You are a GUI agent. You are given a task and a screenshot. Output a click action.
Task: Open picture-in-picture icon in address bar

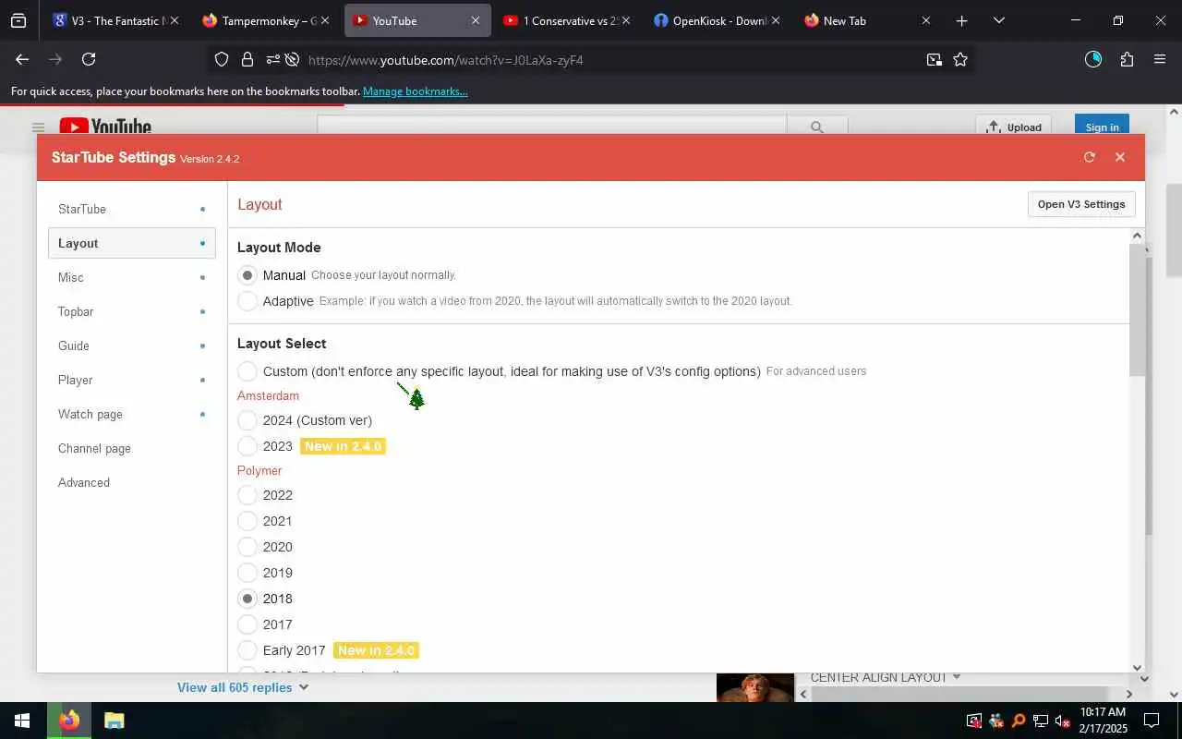pyautogui.click(x=934, y=60)
